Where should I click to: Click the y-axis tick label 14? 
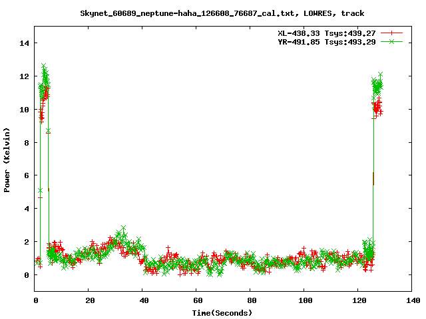click(24, 43)
